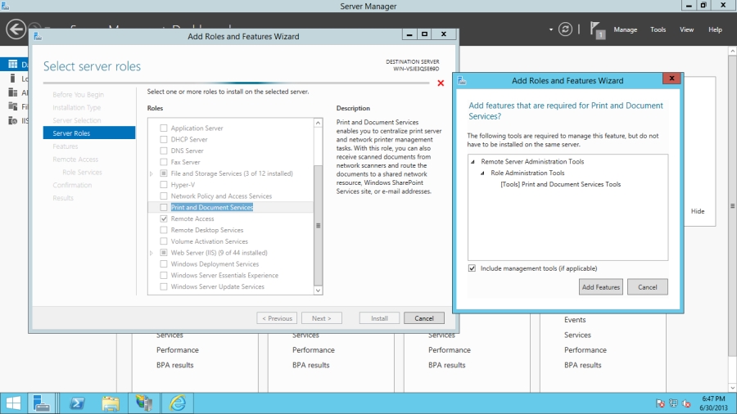This screenshot has height=414, width=737.
Task: Select the All Servers sidebar icon
Action: (x=12, y=92)
